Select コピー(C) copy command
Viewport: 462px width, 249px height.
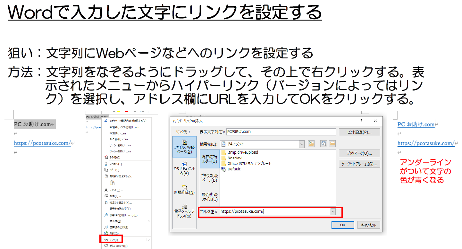pos(114,170)
